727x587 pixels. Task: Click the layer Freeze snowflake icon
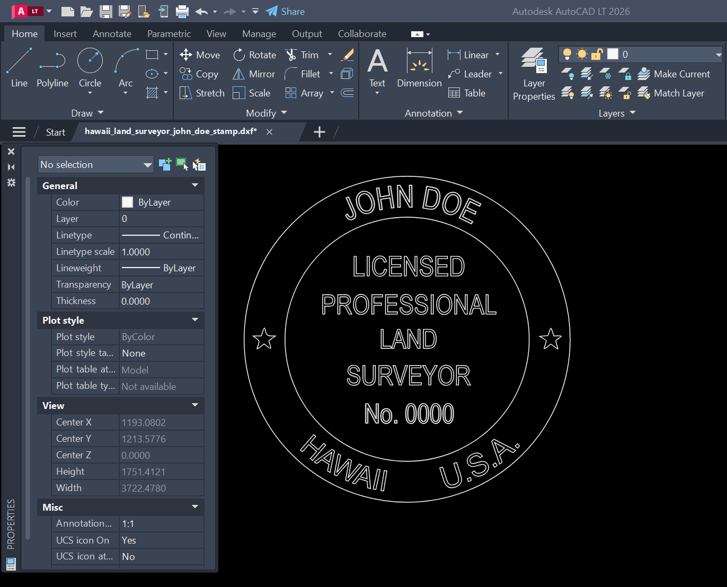606,74
